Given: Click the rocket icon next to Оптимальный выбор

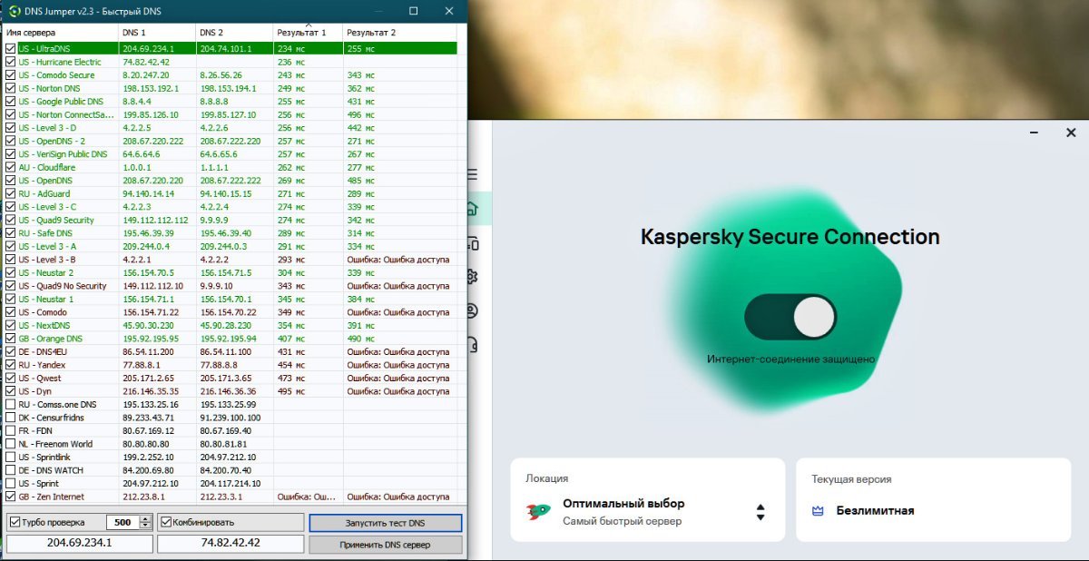Looking at the screenshot, I should [539, 511].
